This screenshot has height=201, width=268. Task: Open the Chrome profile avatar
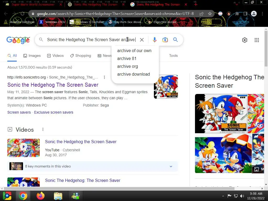point(254,14)
